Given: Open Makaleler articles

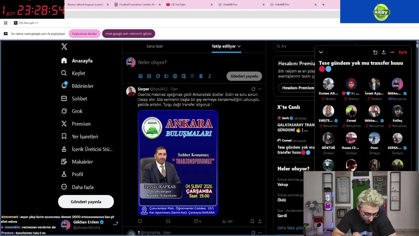Looking at the screenshot, I should tap(77, 162).
